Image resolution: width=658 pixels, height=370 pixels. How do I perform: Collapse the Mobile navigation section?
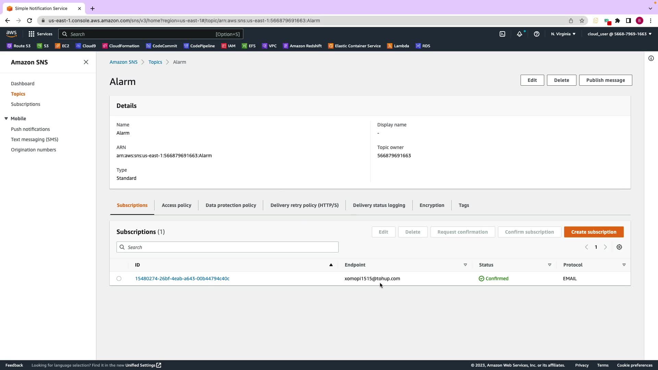tap(6, 119)
